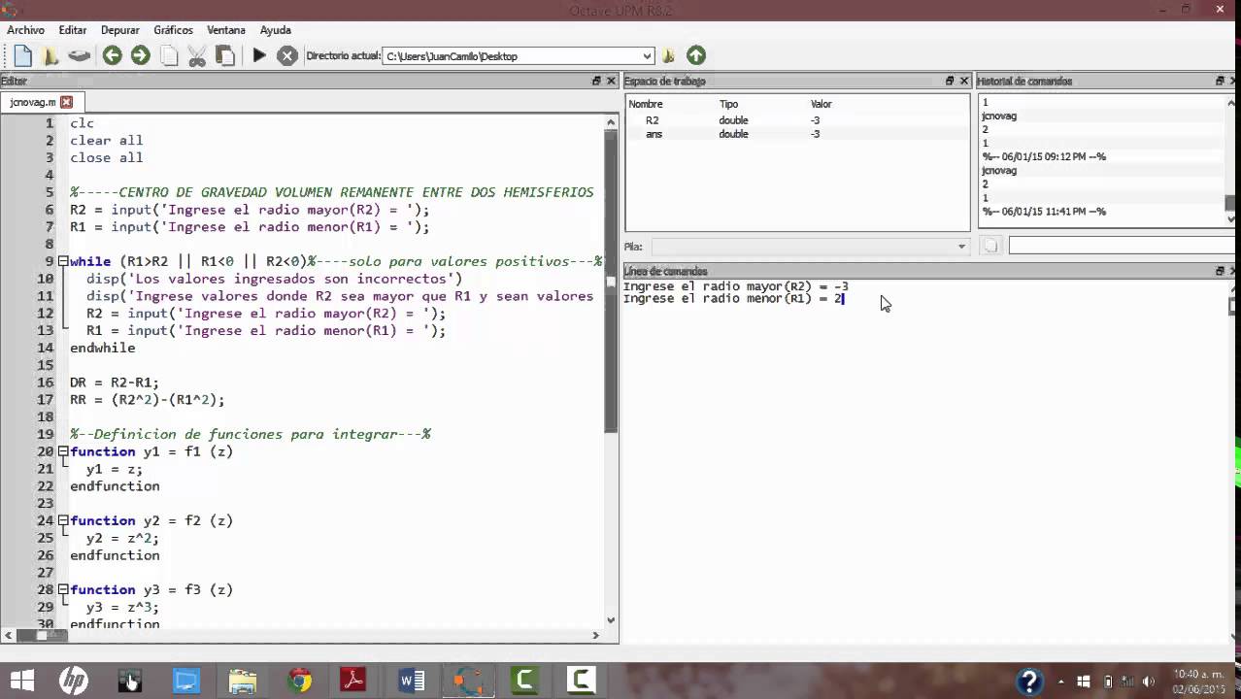
Task: Open the Windows Start menu
Action: [20, 682]
